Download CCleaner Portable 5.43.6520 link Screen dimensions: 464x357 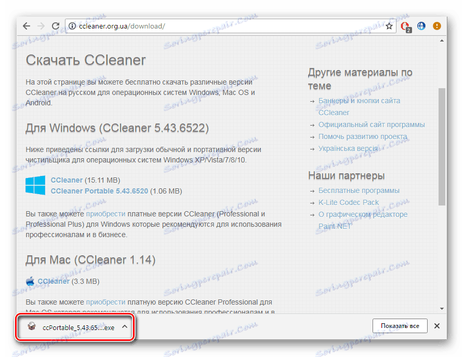(99, 191)
